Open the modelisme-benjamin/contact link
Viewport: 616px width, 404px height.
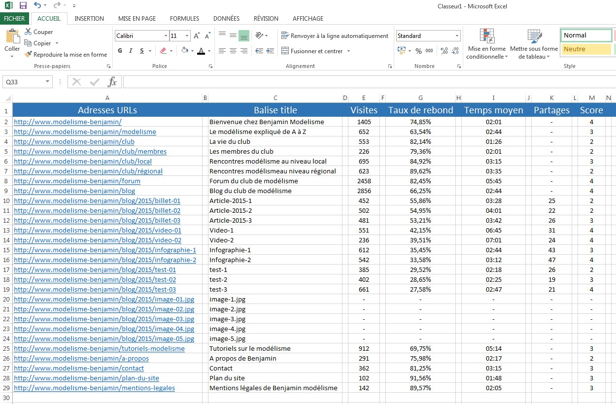[79, 368]
